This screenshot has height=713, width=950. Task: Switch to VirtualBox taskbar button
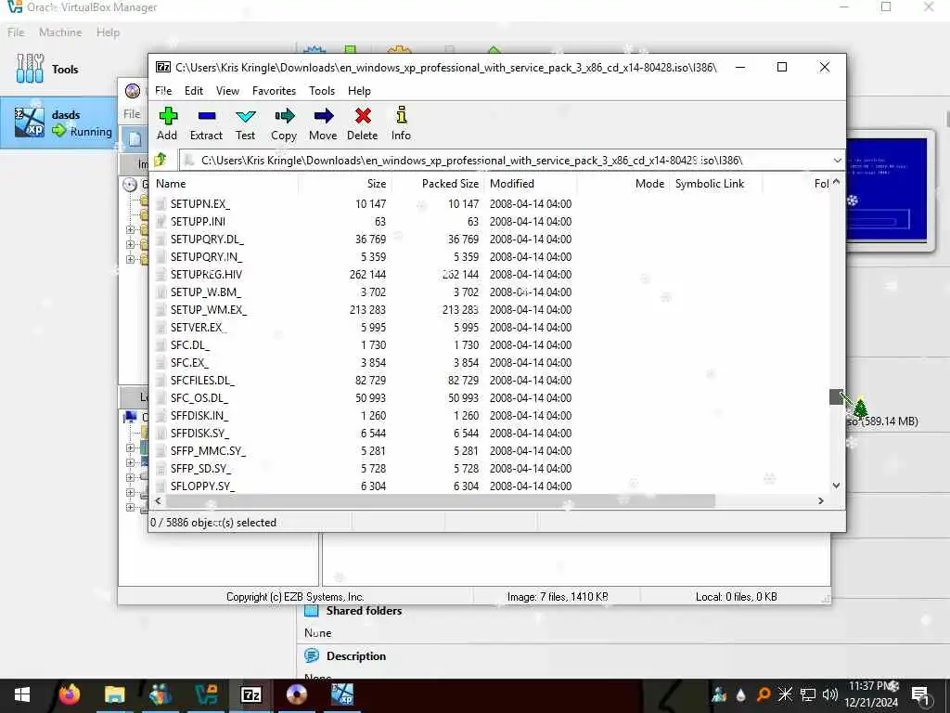[x=206, y=694]
